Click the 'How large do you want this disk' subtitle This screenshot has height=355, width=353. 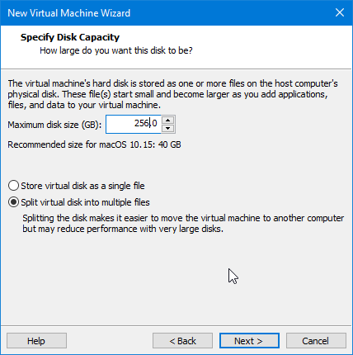click(x=116, y=50)
